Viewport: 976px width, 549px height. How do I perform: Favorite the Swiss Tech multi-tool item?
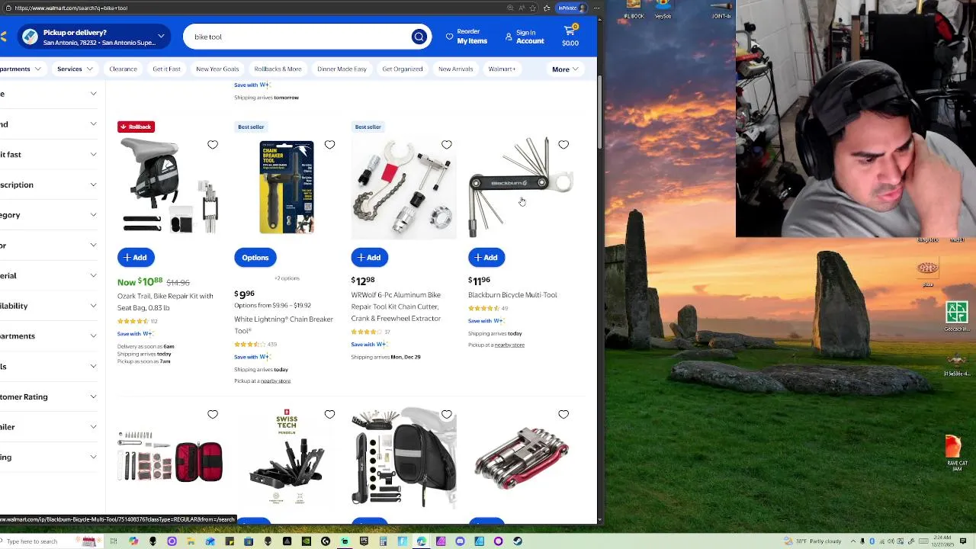(329, 414)
